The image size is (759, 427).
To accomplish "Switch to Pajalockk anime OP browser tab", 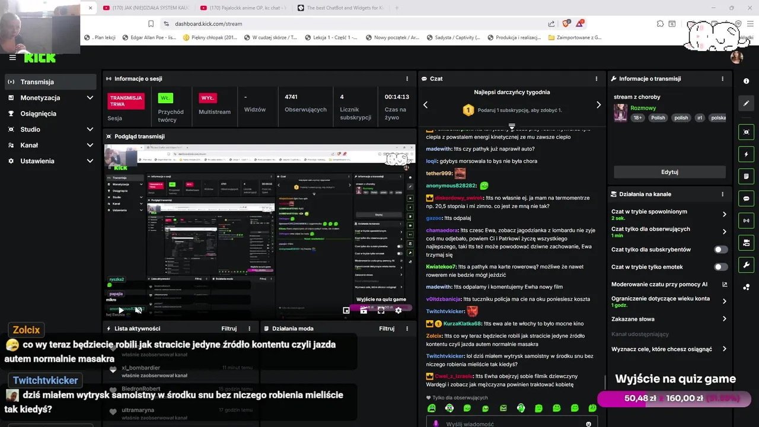I will pos(243,8).
